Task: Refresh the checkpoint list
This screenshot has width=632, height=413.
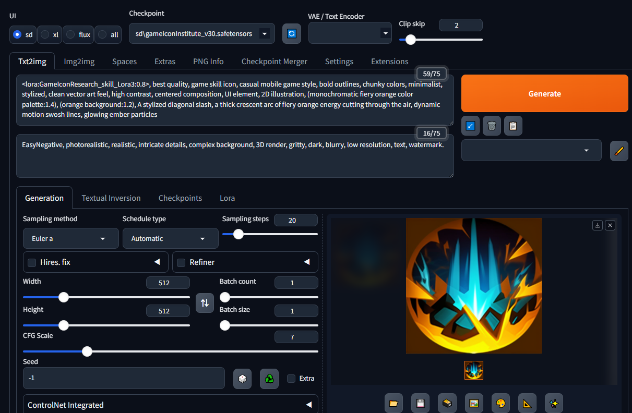Action: tap(292, 33)
